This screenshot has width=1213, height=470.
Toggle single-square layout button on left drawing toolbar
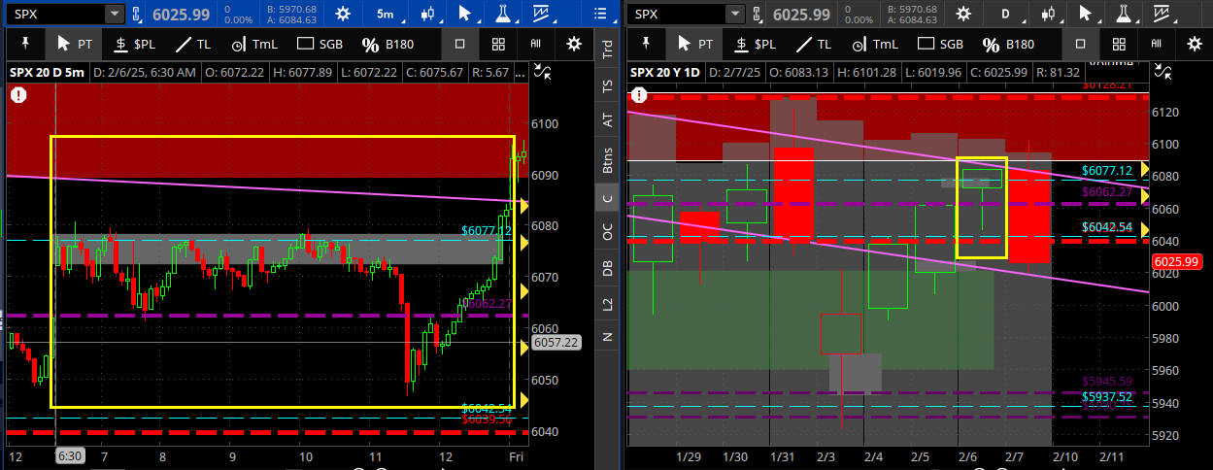[460, 44]
